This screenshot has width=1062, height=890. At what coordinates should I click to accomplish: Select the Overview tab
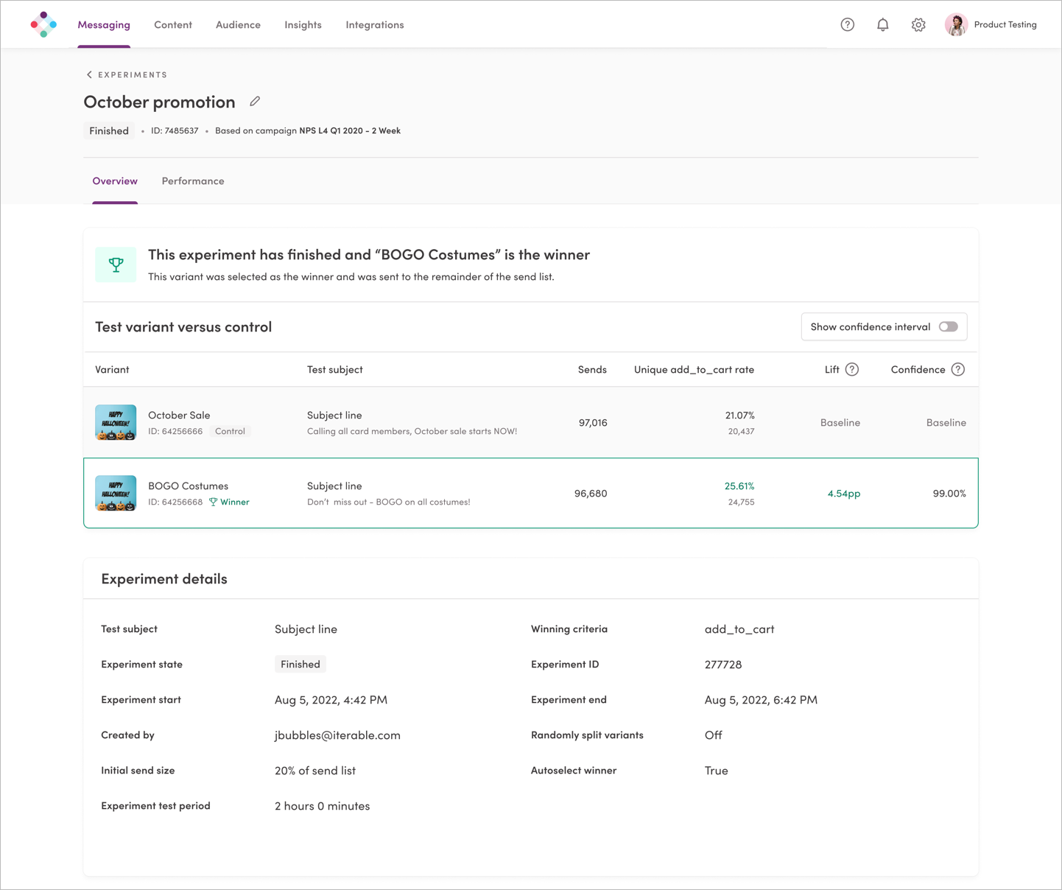(114, 181)
